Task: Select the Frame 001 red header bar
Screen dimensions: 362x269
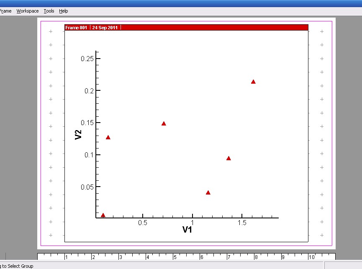Action: 186,28
